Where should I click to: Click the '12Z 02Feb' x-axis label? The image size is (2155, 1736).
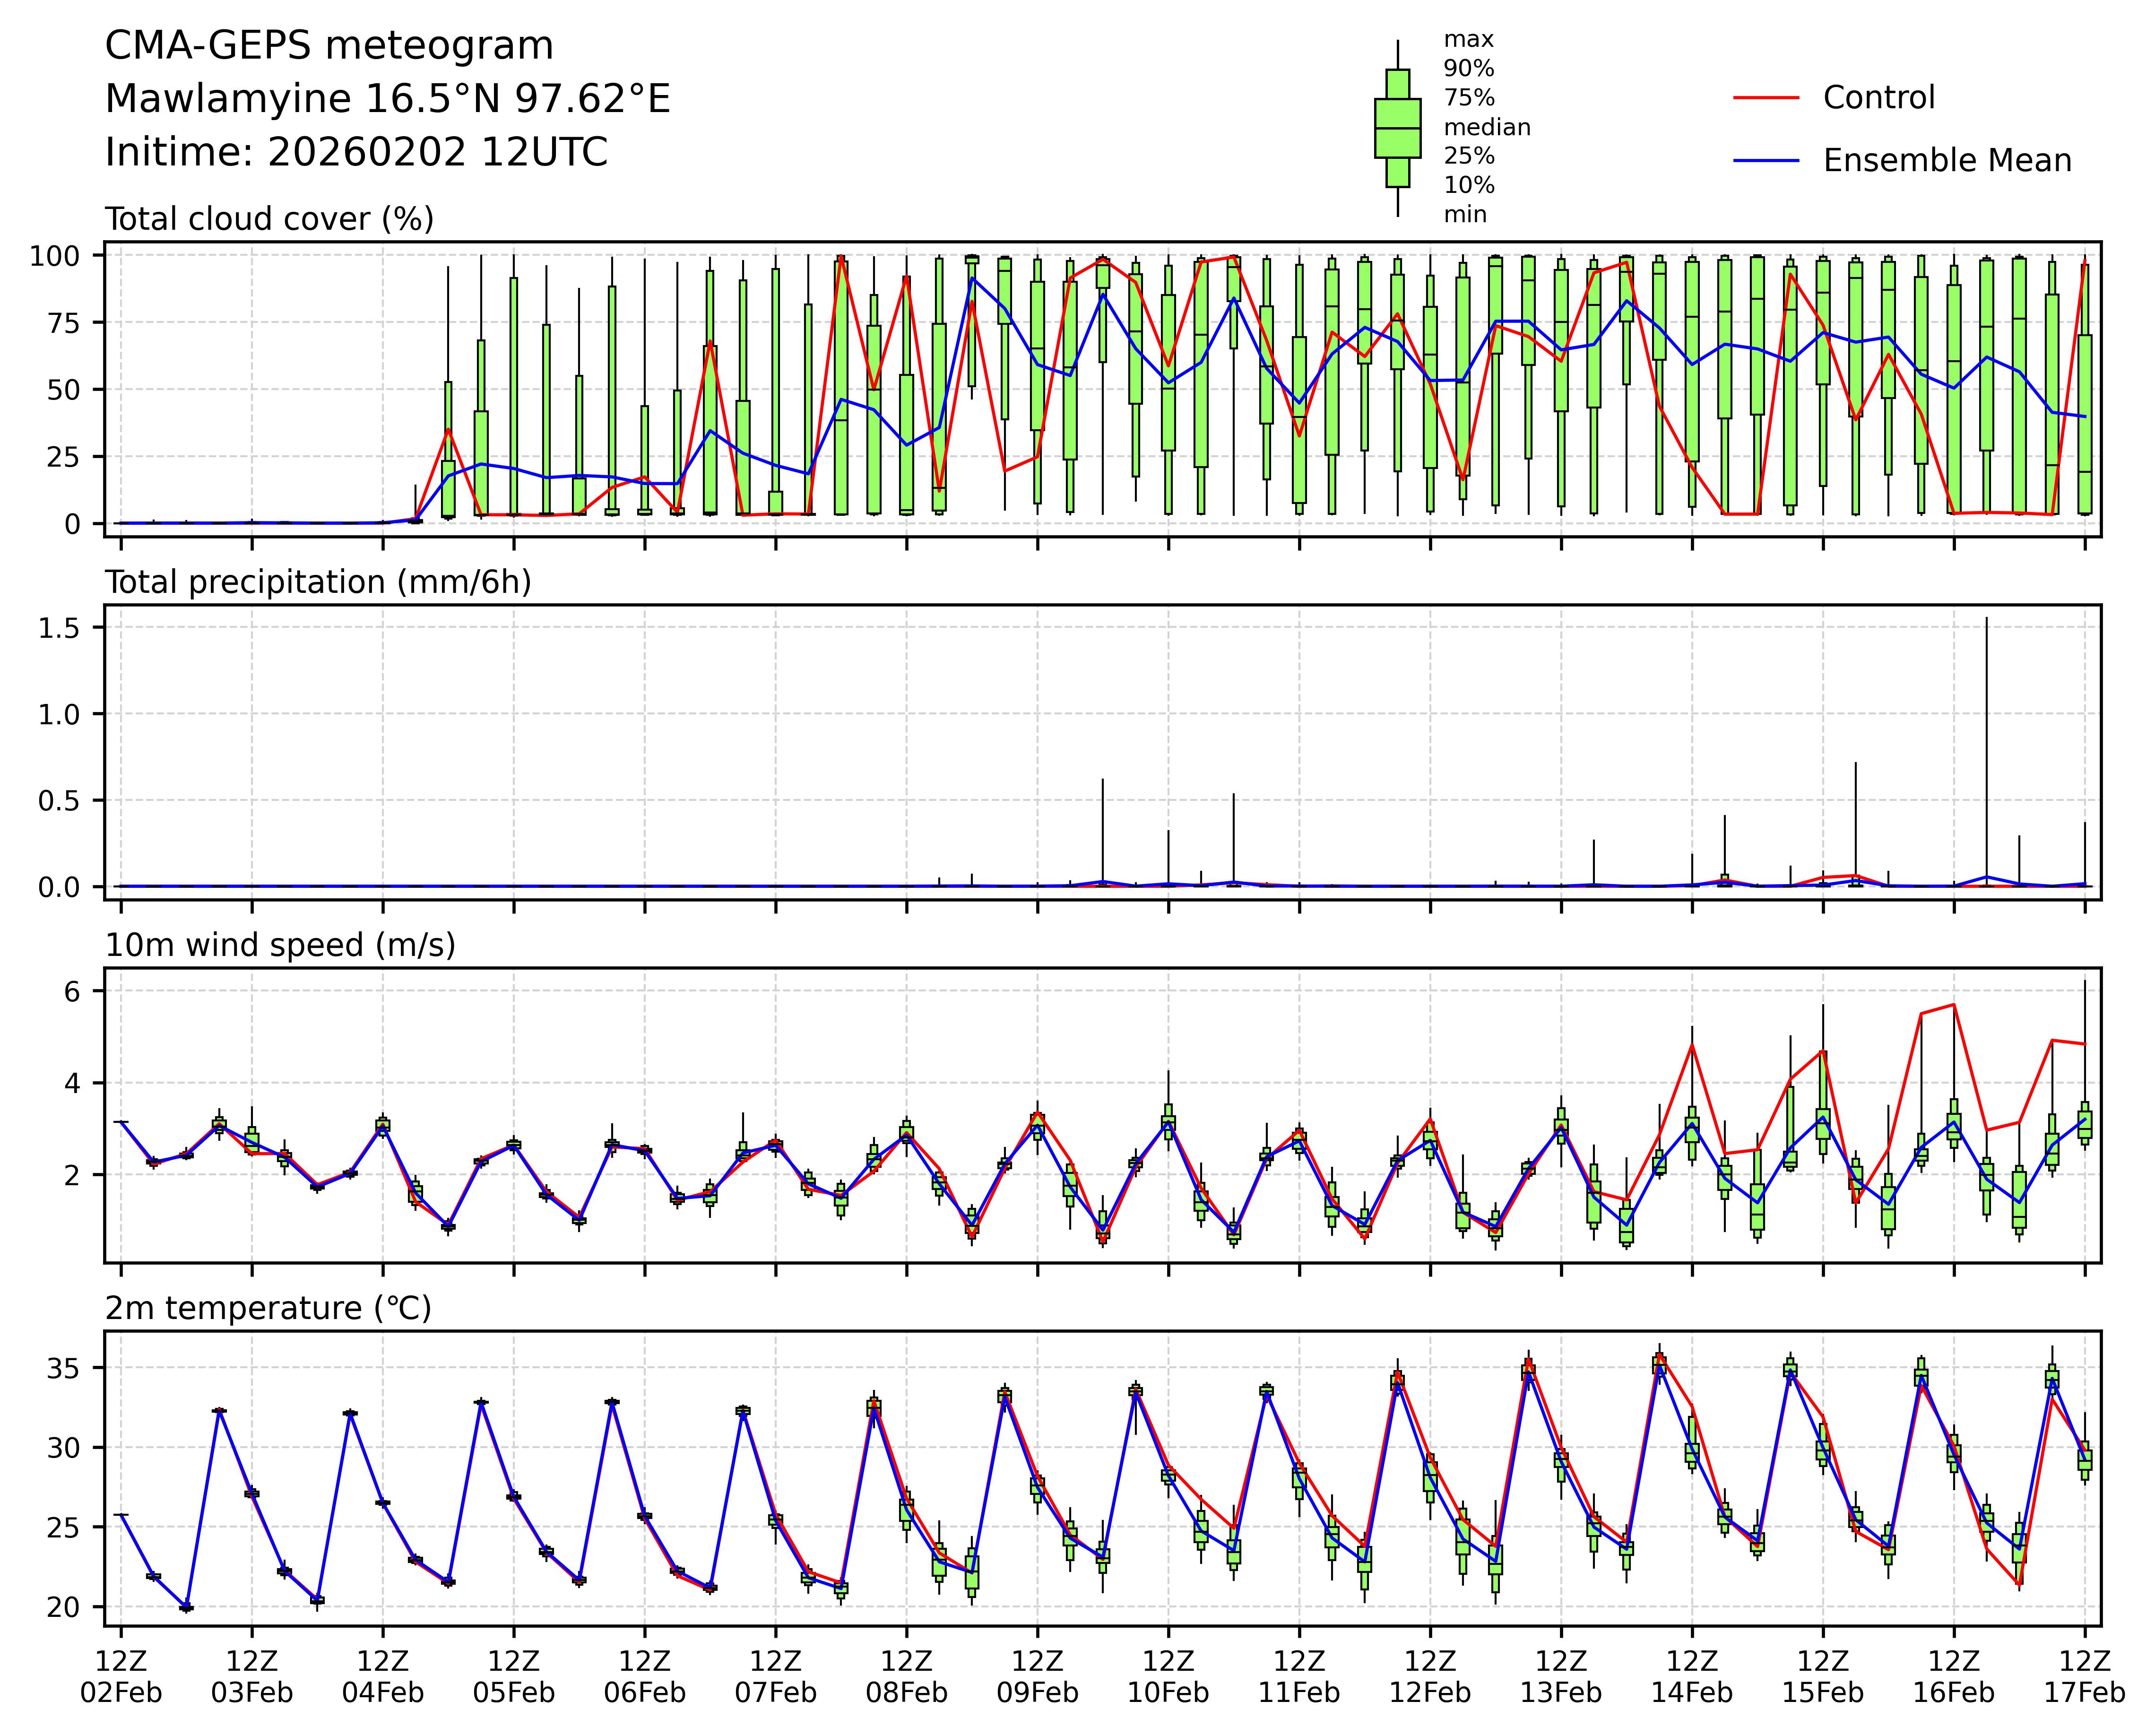click(121, 1678)
